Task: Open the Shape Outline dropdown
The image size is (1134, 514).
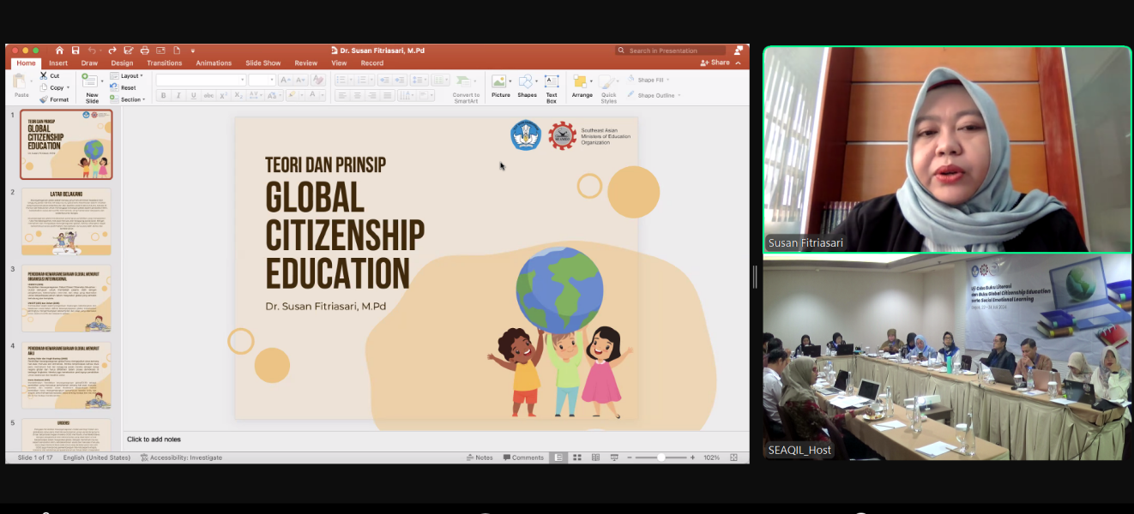Action: click(653, 95)
